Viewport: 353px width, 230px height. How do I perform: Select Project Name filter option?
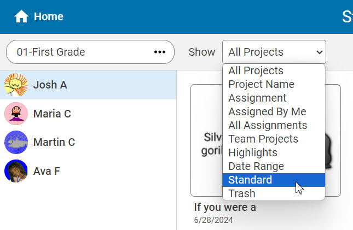click(261, 84)
